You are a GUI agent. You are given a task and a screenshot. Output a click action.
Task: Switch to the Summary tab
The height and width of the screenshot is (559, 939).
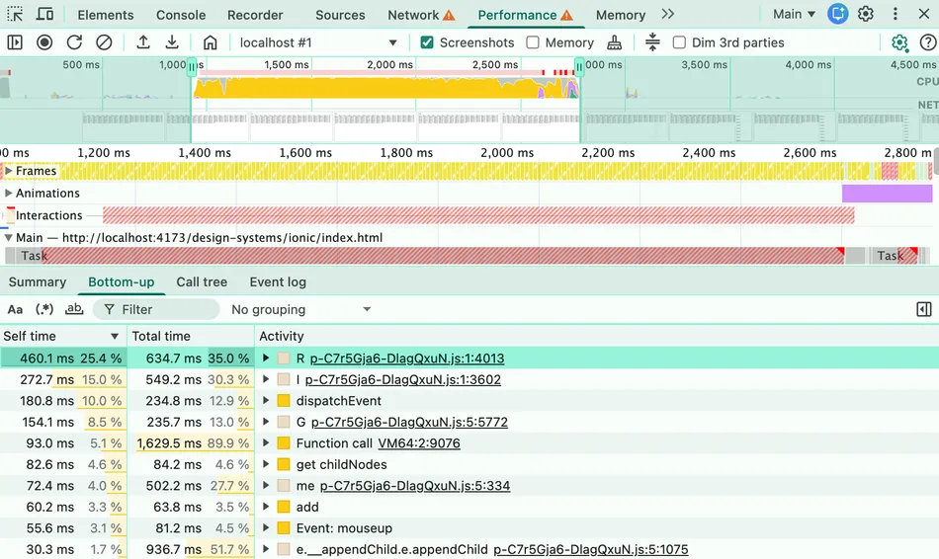coord(38,281)
